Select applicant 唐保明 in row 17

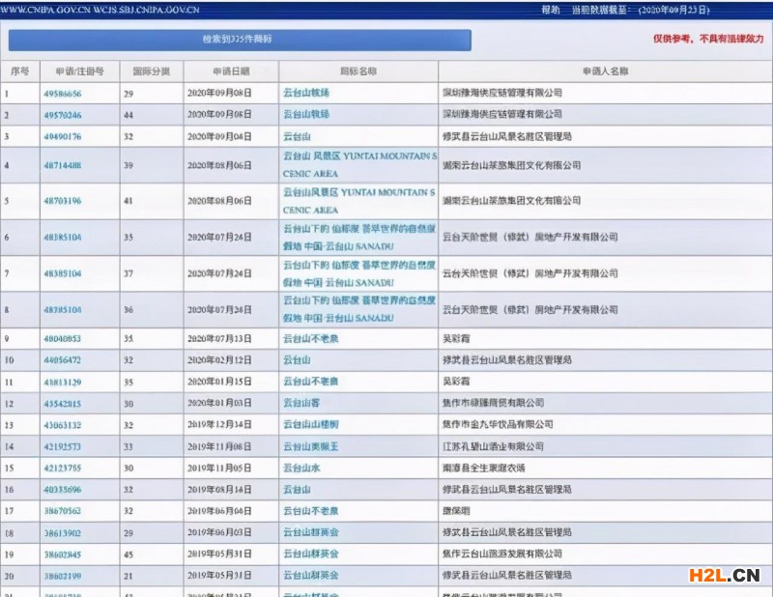456,511
